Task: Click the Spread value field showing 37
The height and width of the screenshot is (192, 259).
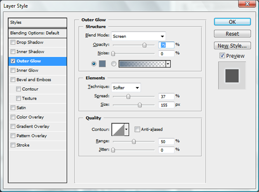Action: tap(166, 97)
